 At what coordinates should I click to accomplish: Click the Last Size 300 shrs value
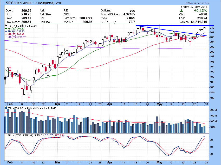pyautogui.click(x=86, y=18)
